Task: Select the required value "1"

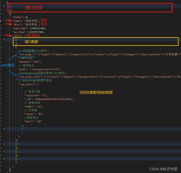Action: (x=44, y=95)
